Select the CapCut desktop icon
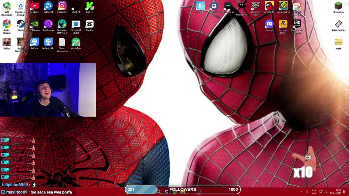The height and width of the screenshot is (196, 349). click(90, 26)
